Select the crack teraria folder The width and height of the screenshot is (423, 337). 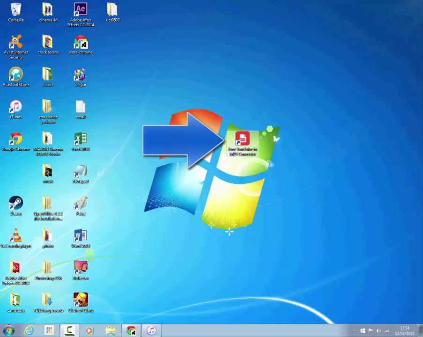(x=48, y=44)
